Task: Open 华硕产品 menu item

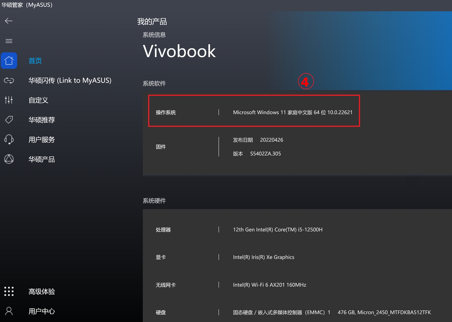Action: pos(42,159)
